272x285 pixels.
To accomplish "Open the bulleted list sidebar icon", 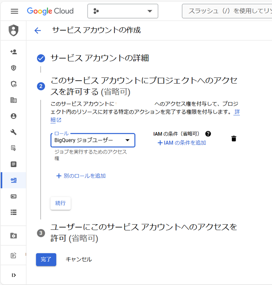I will pos(13,212).
